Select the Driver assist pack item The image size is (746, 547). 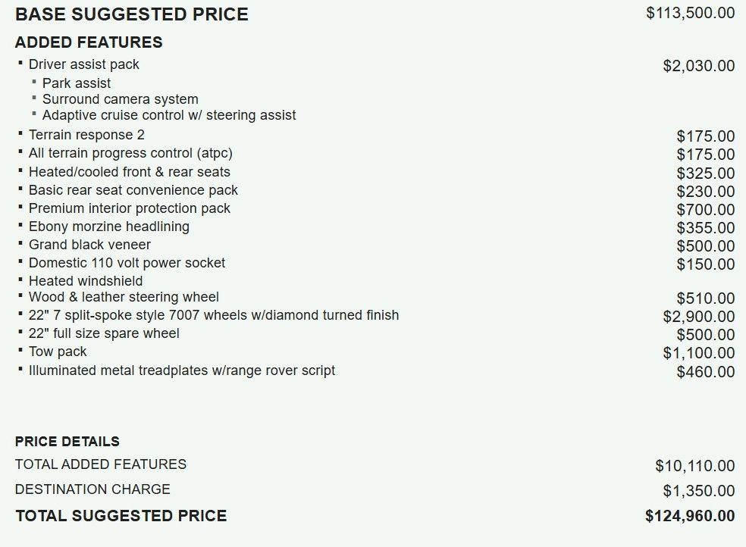[83, 64]
